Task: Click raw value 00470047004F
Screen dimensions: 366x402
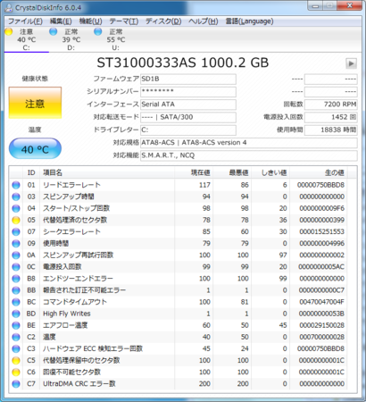Action: point(321,302)
